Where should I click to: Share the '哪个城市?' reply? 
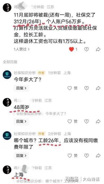pyautogui.click(x=98, y=156)
